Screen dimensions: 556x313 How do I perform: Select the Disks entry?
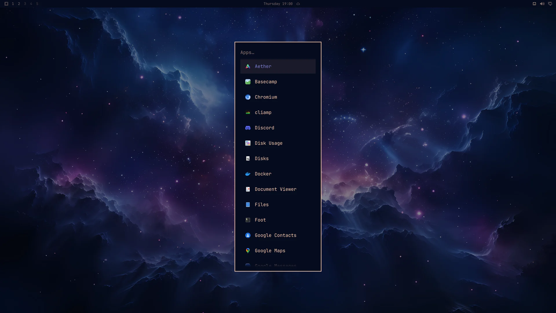pos(278,159)
